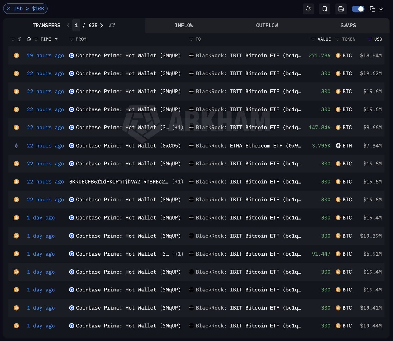Viewport: 393px width, 341px height.
Task: Go to the previous page with the left chevron
Action: (68, 25)
